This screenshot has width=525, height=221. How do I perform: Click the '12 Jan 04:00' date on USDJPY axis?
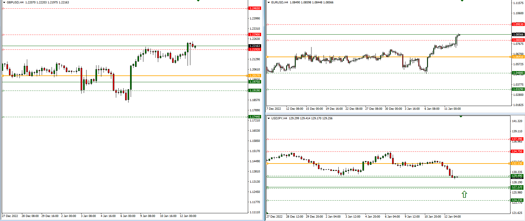tap(452, 217)
